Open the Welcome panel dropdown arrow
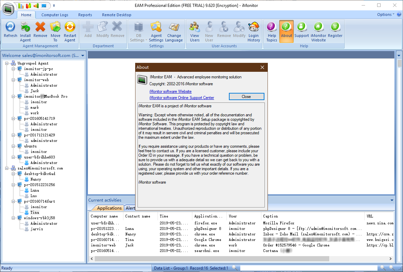The image size is (403, 272). click(83, 56)
